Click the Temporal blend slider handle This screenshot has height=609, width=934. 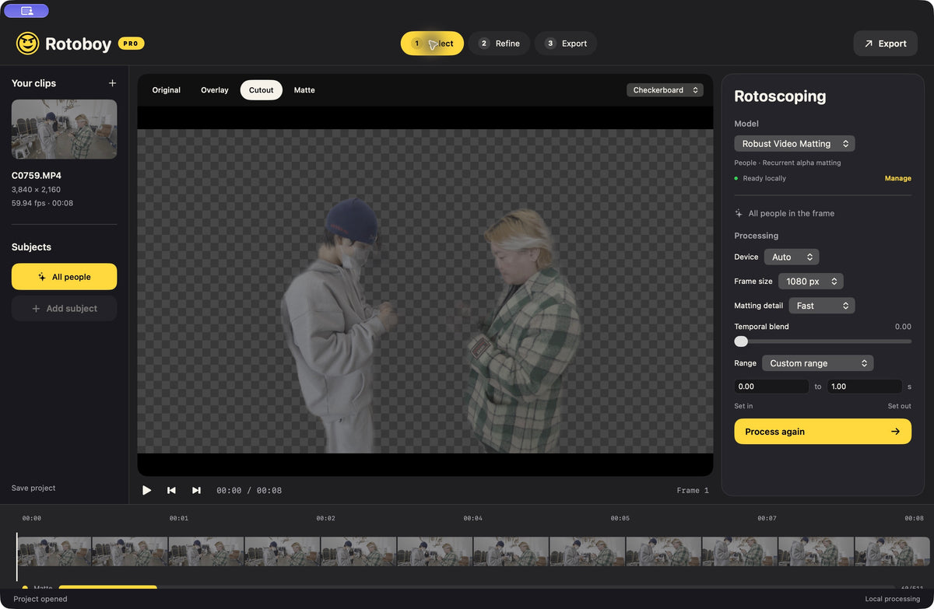pos(741,341)
